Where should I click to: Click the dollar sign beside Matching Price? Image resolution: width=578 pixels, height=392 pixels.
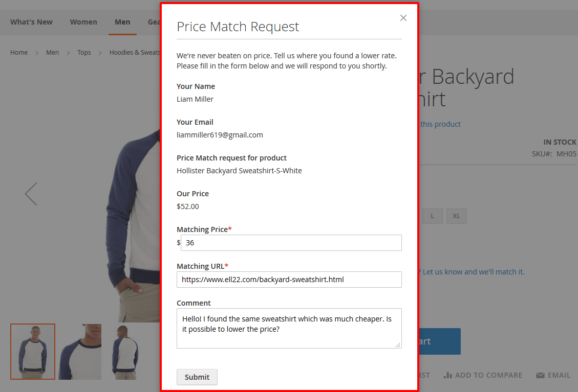click(178, 242)
